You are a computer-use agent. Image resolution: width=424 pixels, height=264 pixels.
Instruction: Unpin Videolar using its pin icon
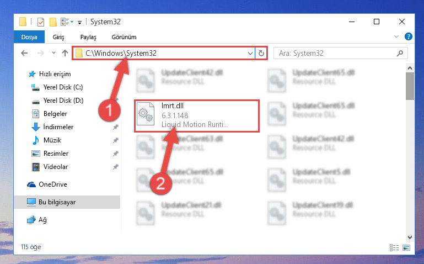coord(115,167)
